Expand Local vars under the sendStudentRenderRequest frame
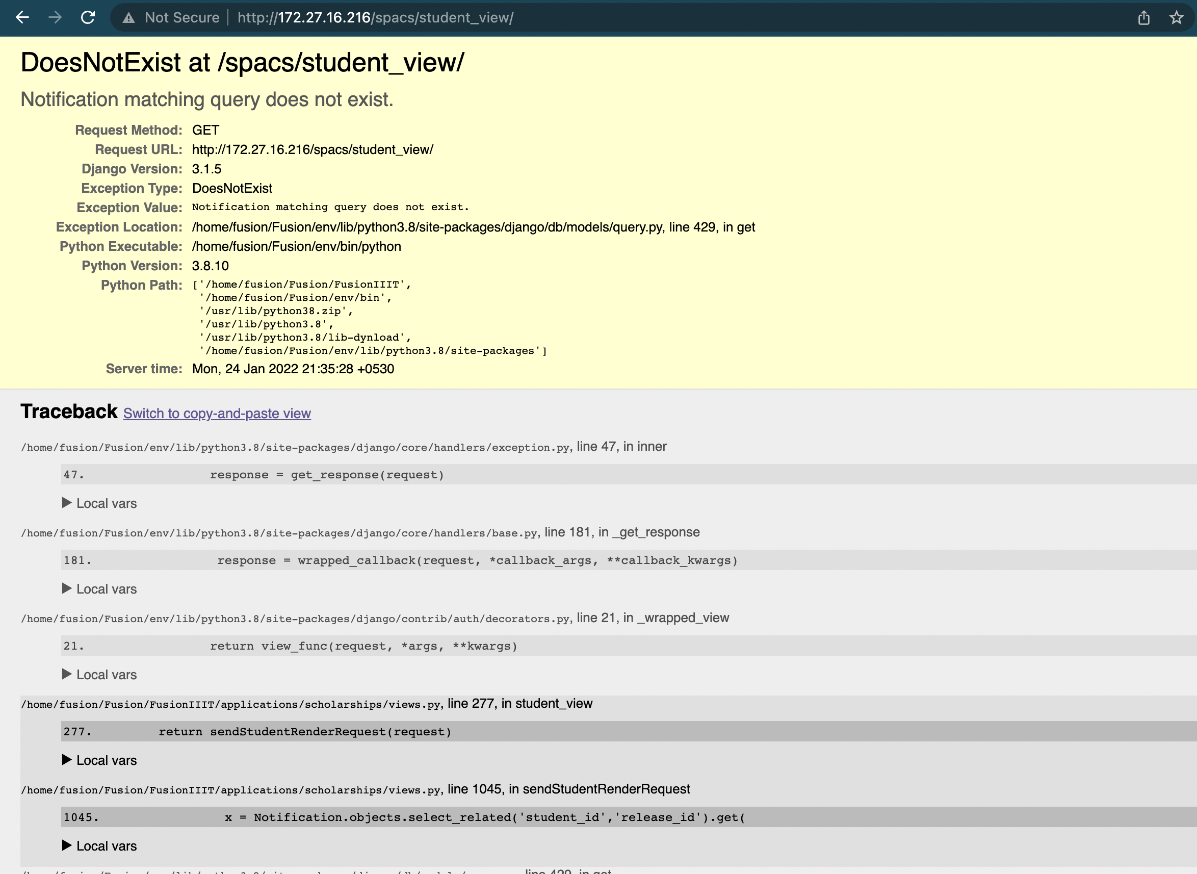The image size is (1197, 874). [x=99, y=846]
